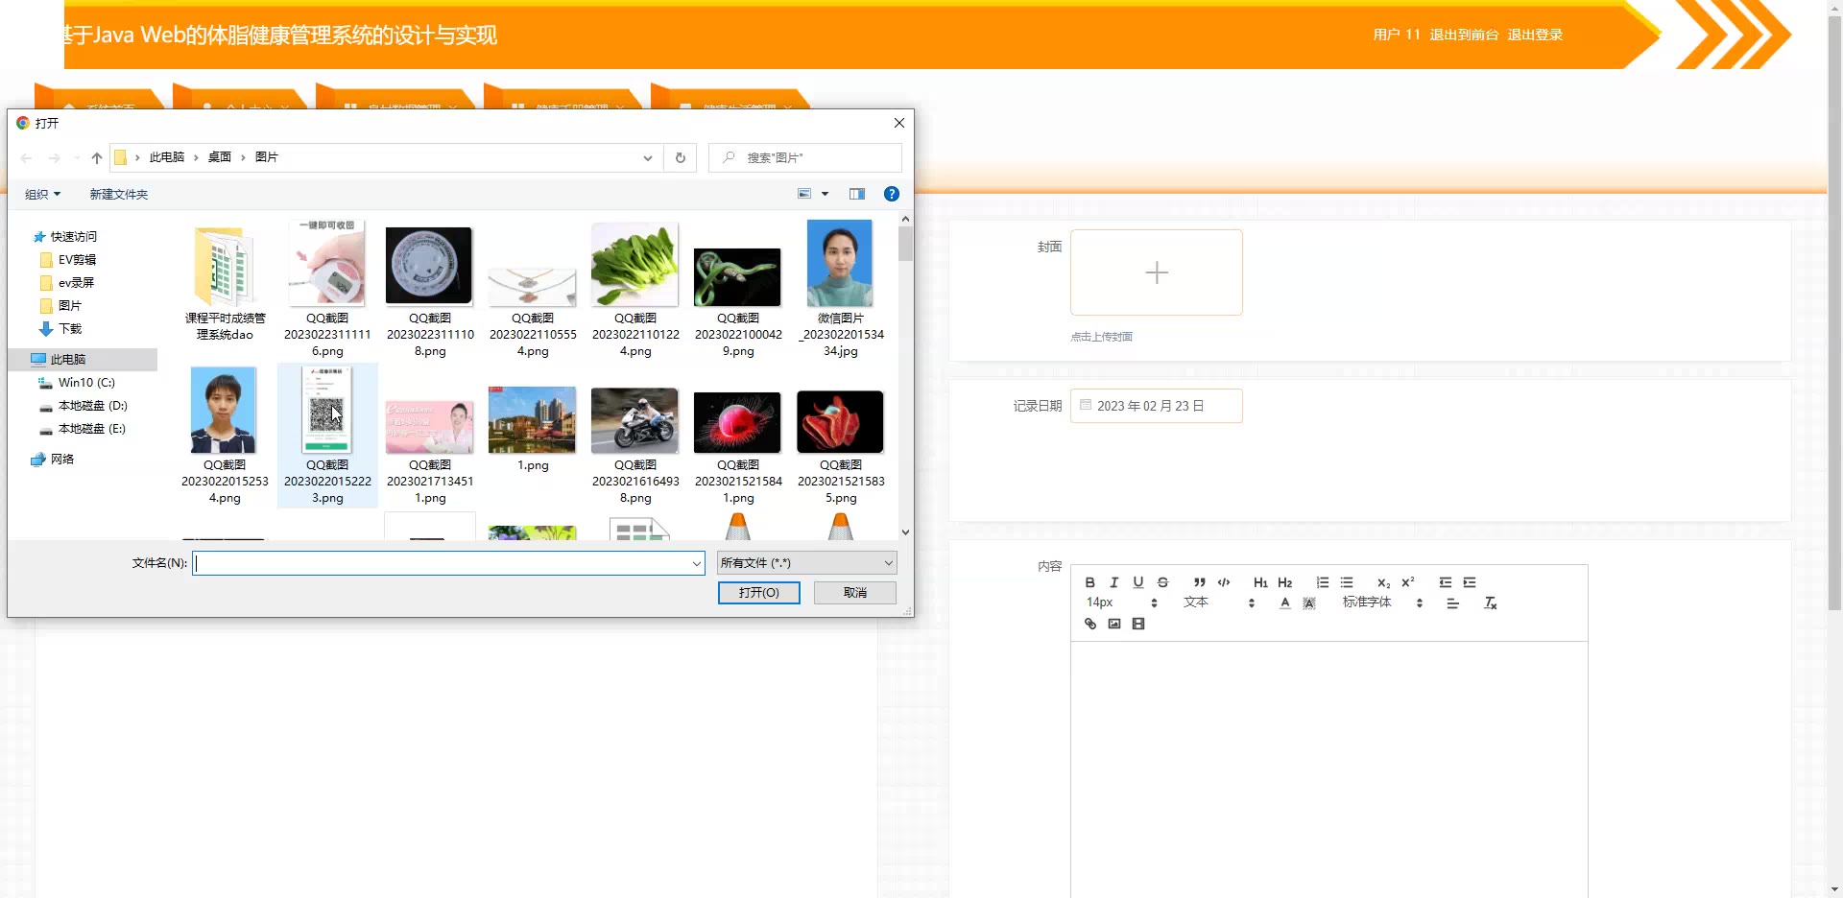The image size is (1843, 898).
Task: Select 本地磁盘 (D:) drive
Action: [92, 405]
